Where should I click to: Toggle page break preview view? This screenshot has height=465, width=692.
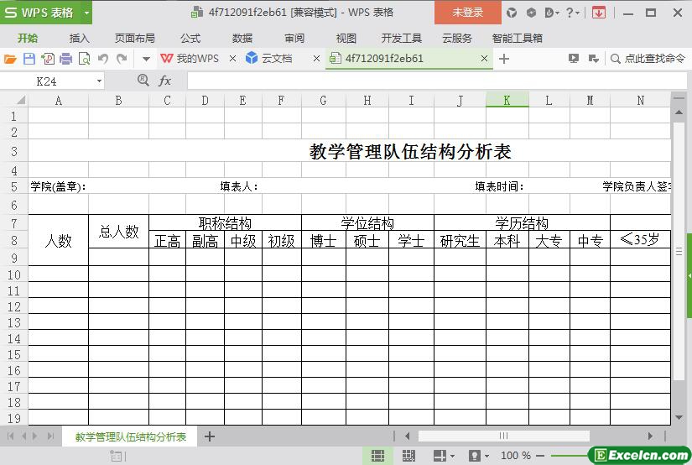click(408, 455)
